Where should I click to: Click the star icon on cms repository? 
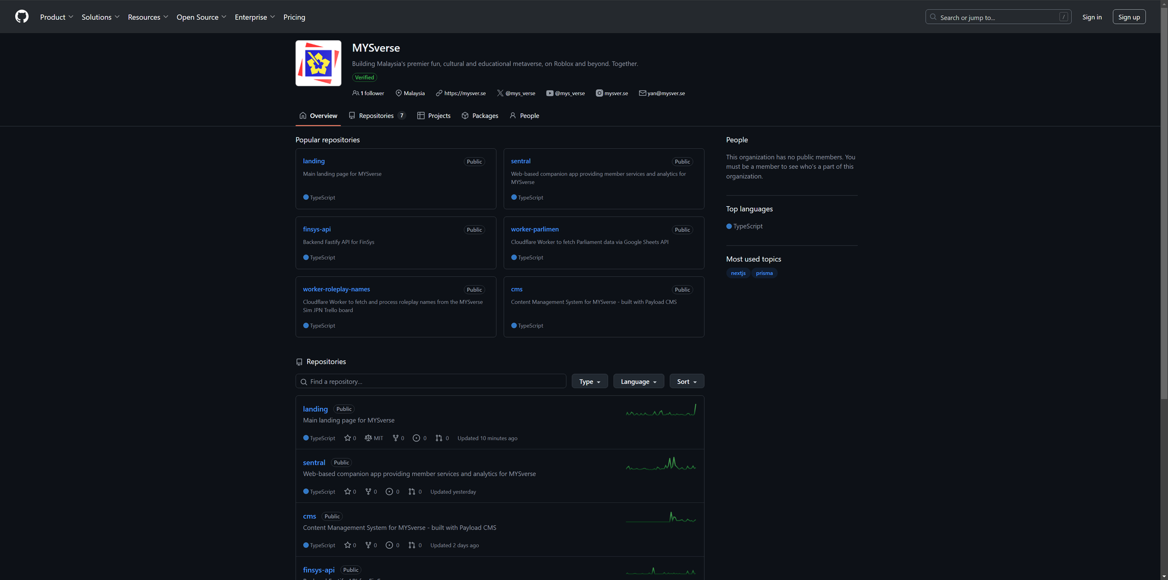(x=347, y=546)
